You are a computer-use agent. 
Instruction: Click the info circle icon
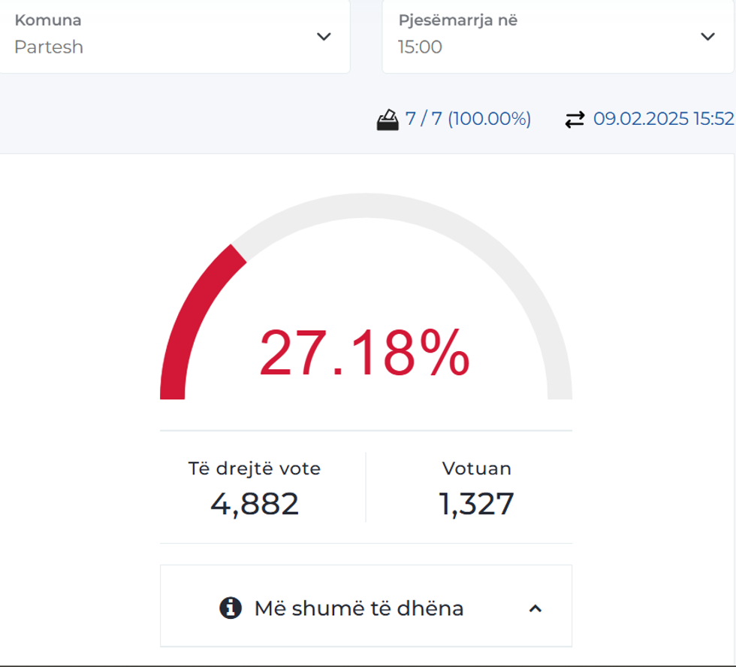[x=231, y=608]
